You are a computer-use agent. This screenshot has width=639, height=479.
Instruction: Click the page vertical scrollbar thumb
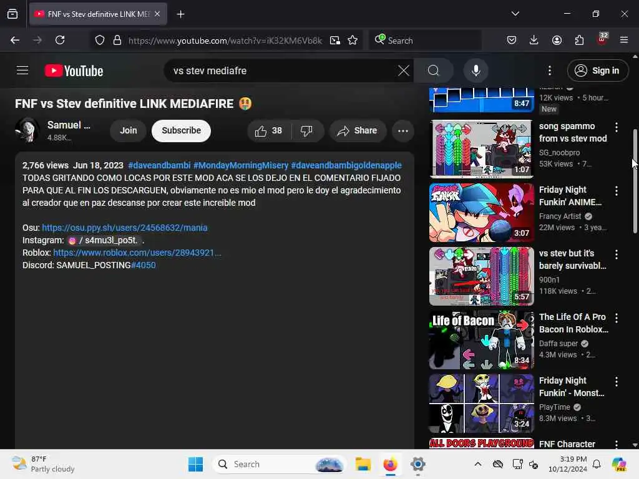635,181
